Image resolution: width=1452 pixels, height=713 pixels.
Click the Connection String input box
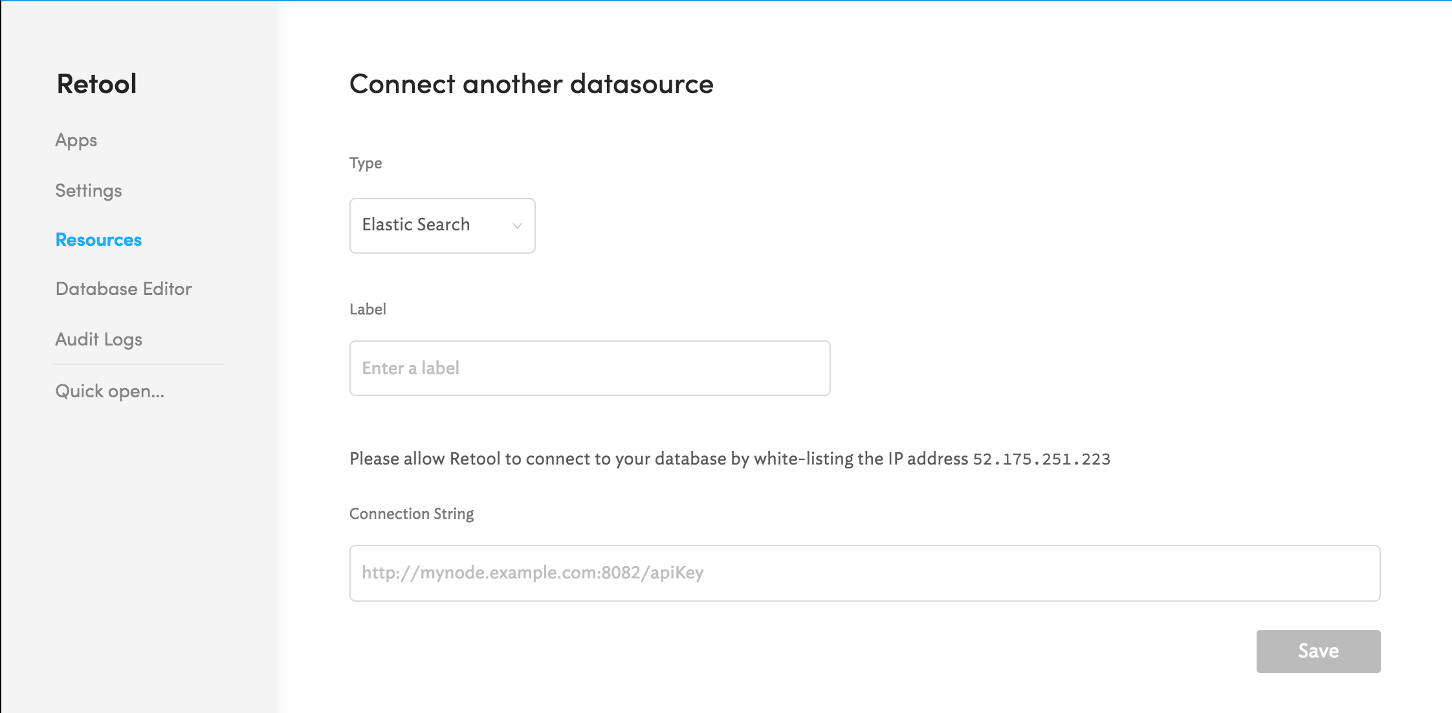pos(864,573)
